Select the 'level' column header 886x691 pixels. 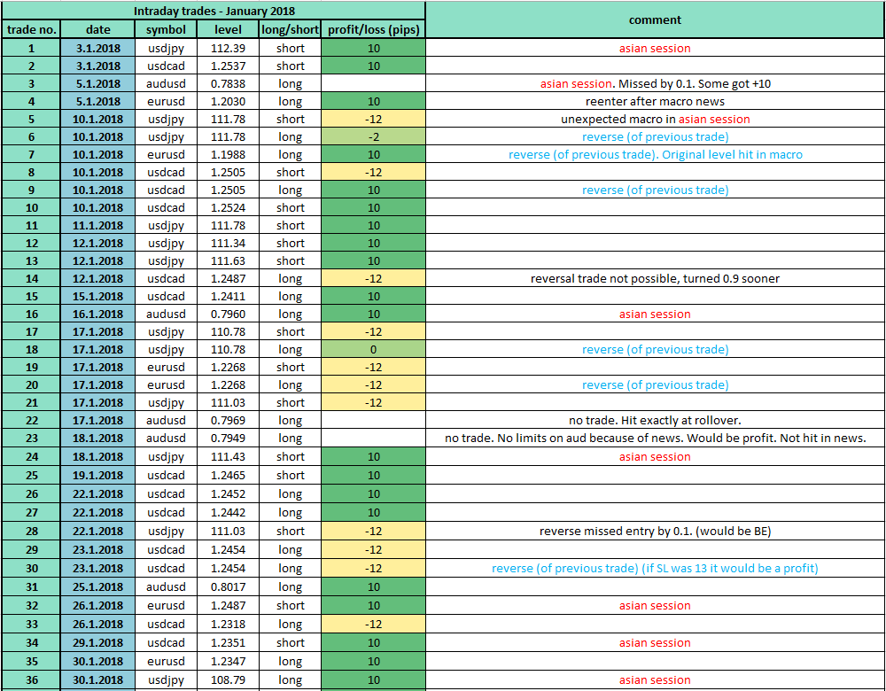point(228,29)
